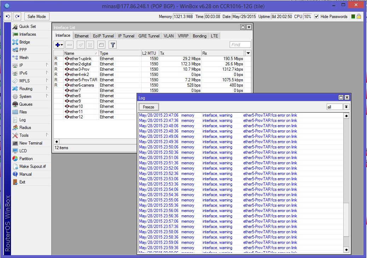Image resolution: width=367 pixels, height=258 pixels.
Task: Click the Comment icon in Interface List toolbar
Action: pos(101,45)
